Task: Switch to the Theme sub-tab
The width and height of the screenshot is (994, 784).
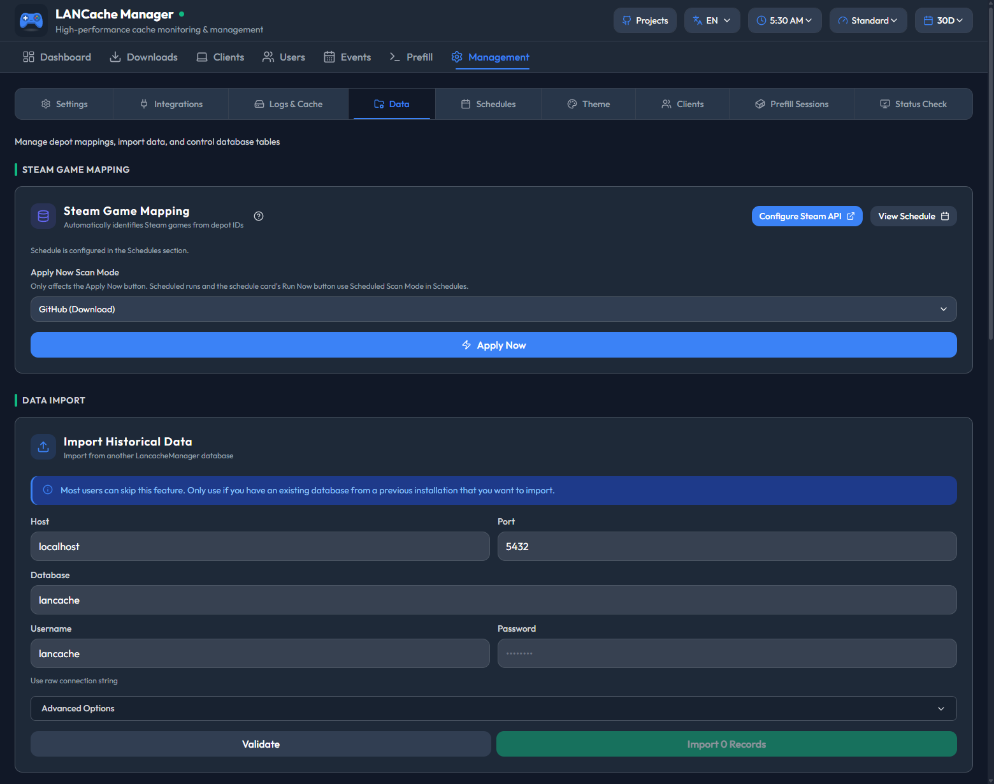Action: [x=588, y=104]
